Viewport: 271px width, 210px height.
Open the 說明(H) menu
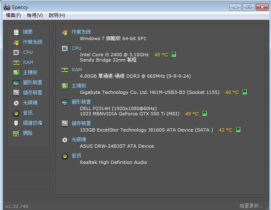(x=57, y=15)
